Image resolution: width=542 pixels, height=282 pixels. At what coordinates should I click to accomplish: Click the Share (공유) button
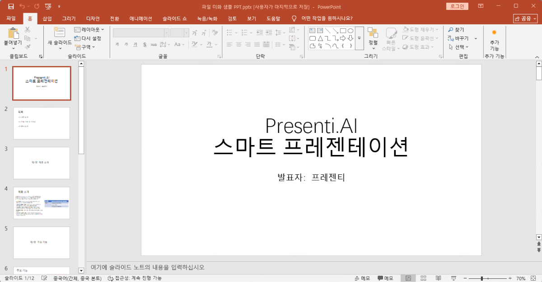(525, 18)
